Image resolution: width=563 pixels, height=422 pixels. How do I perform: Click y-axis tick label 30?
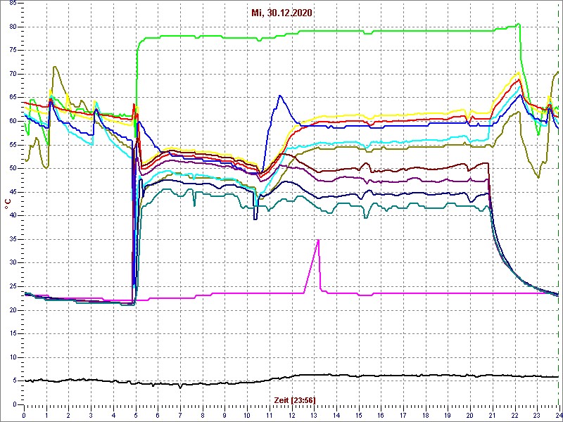tap(12, 262)
